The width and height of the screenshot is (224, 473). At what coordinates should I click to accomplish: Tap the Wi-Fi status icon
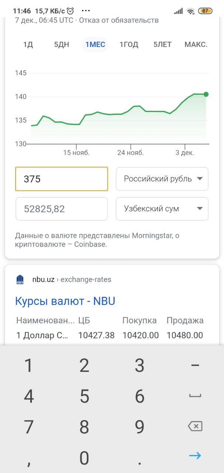pyautogui.click(x=191, y=11)
